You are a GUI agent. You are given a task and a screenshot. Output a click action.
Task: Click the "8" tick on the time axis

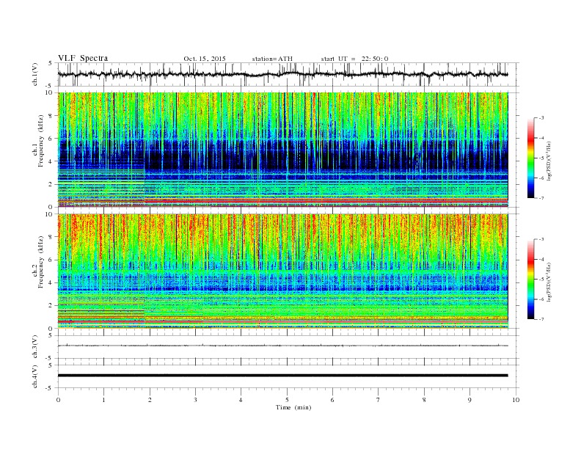pos(424,400)
